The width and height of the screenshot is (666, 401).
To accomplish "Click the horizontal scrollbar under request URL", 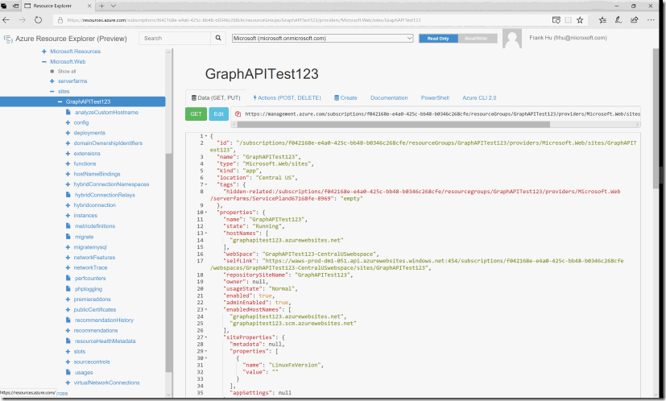I will tap(393, 125).
